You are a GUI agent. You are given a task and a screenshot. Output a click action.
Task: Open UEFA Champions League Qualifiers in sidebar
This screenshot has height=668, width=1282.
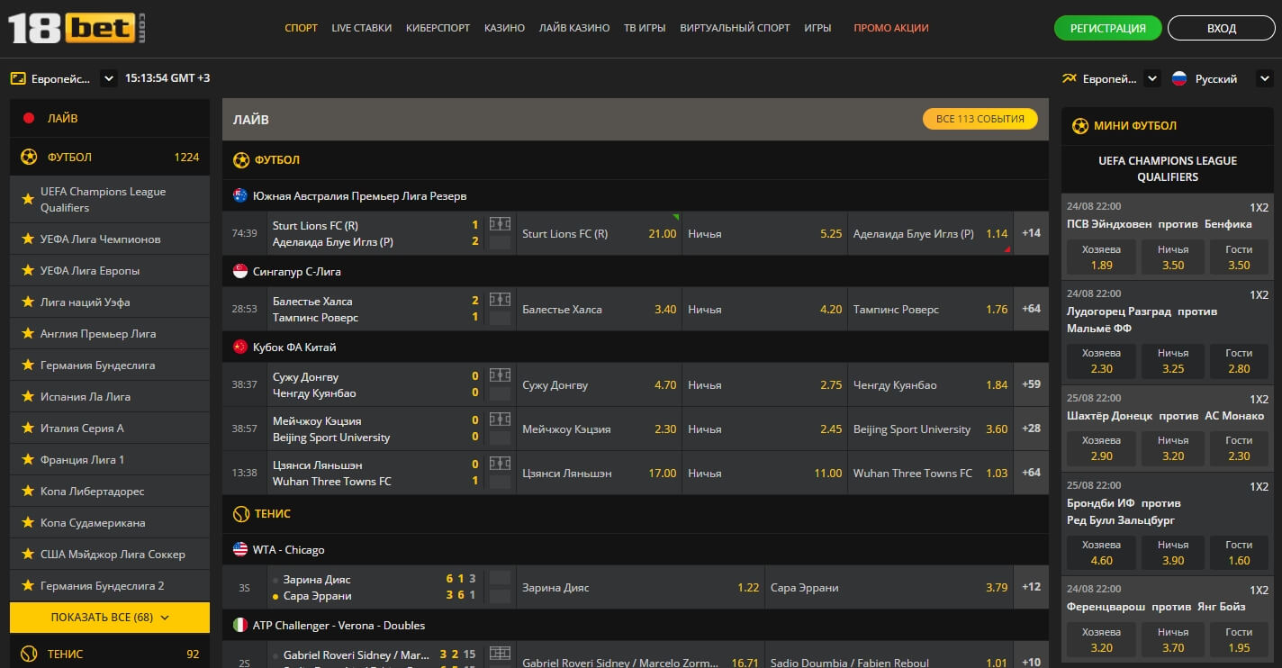click(x=110, y=199)
